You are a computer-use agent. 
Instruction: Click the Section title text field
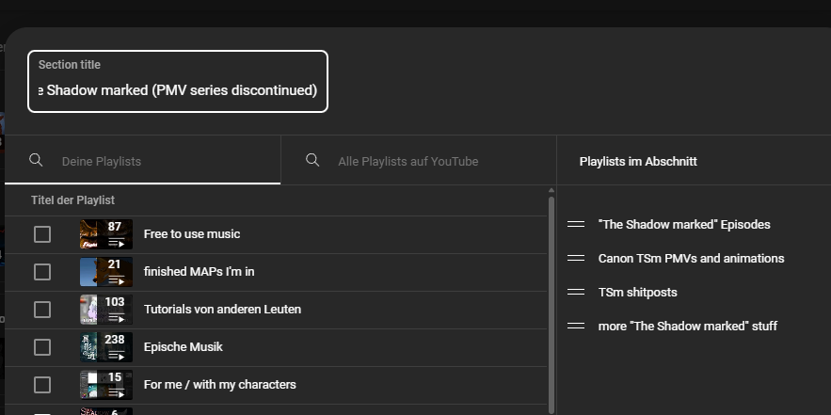tap(178, 90)
